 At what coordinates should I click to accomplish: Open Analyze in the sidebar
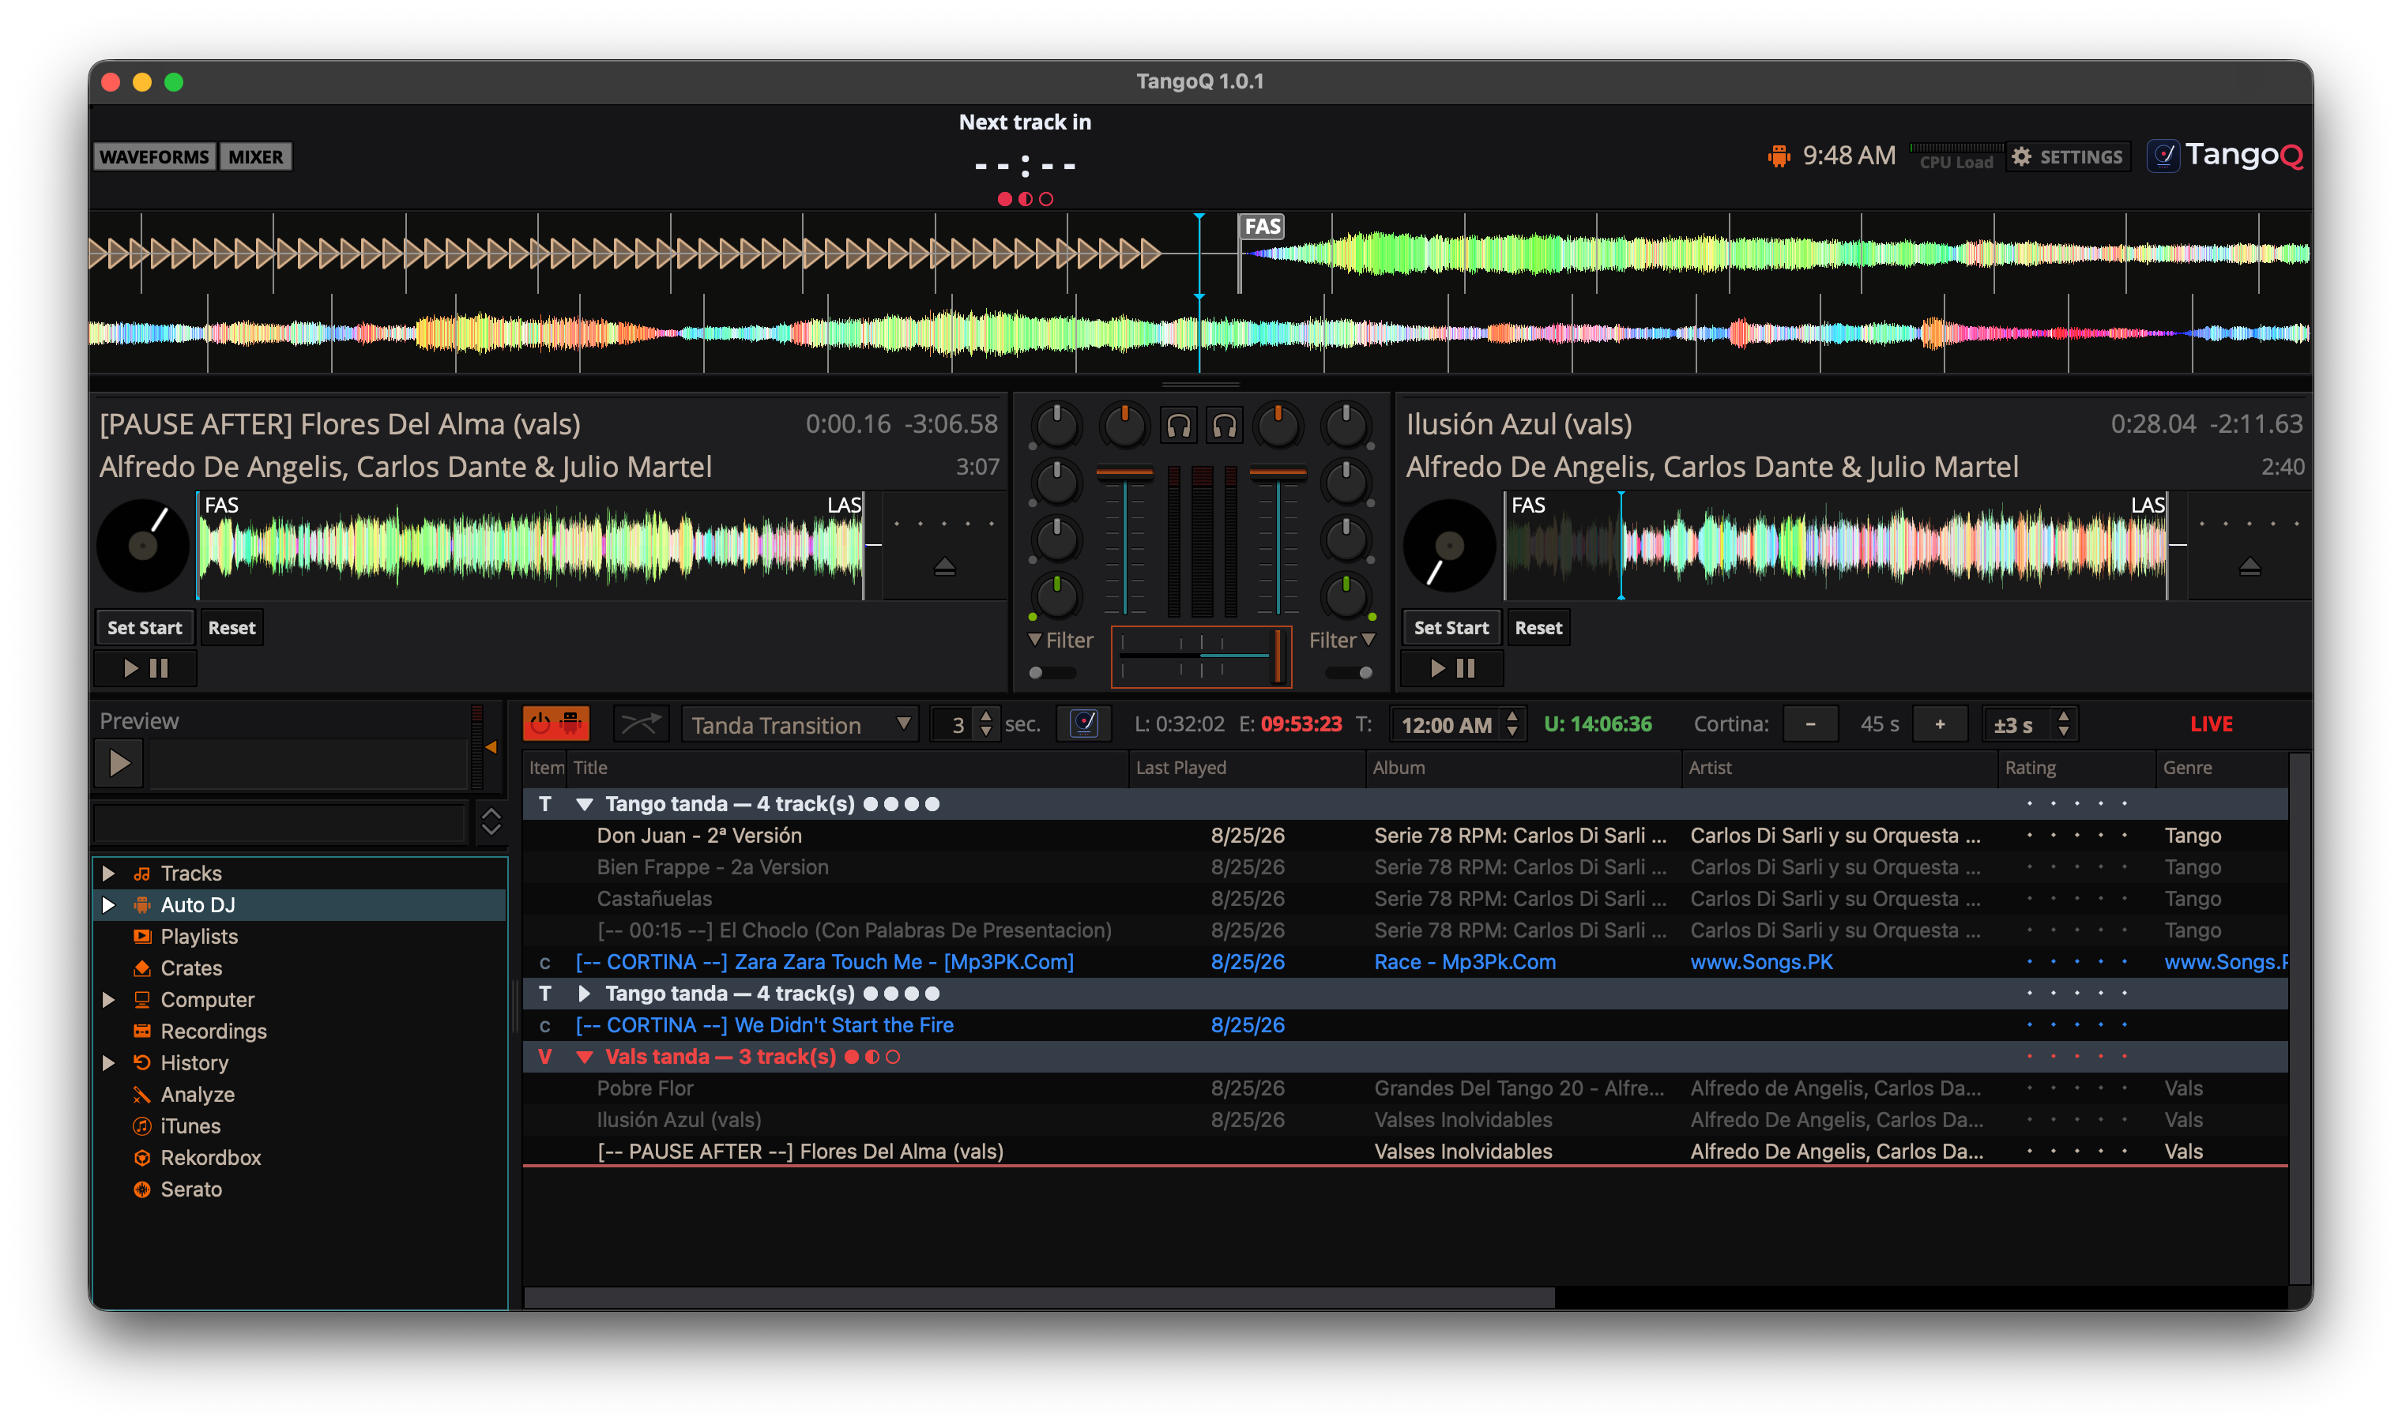(x=196, y=1094)
